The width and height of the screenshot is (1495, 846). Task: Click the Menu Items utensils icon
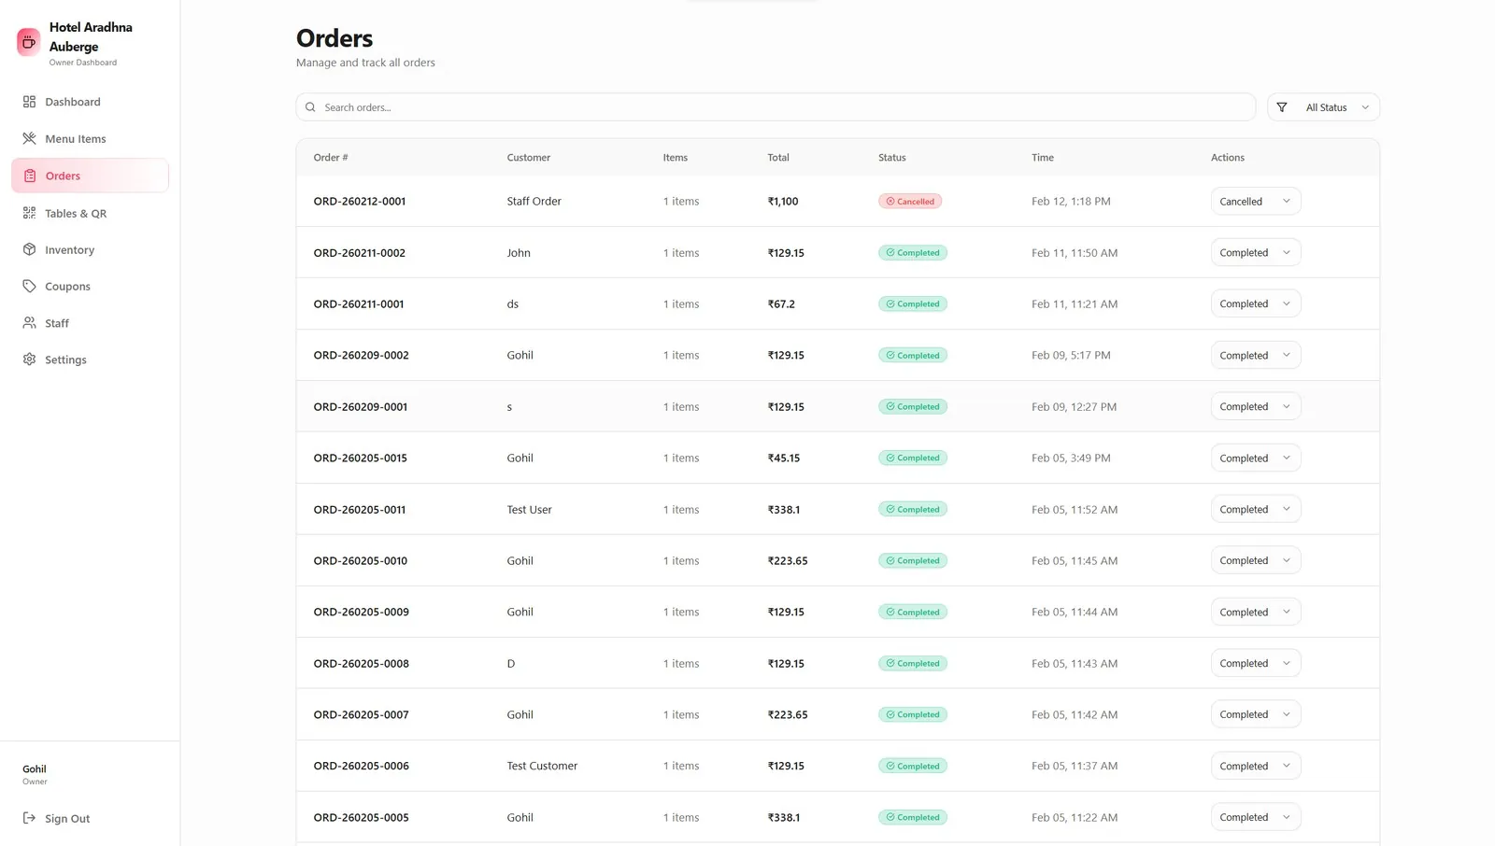point(30,138)
